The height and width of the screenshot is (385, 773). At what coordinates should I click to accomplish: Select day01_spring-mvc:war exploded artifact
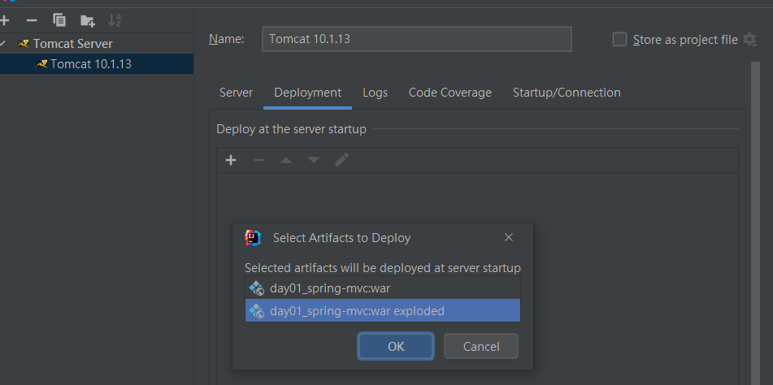click(383, 310)
